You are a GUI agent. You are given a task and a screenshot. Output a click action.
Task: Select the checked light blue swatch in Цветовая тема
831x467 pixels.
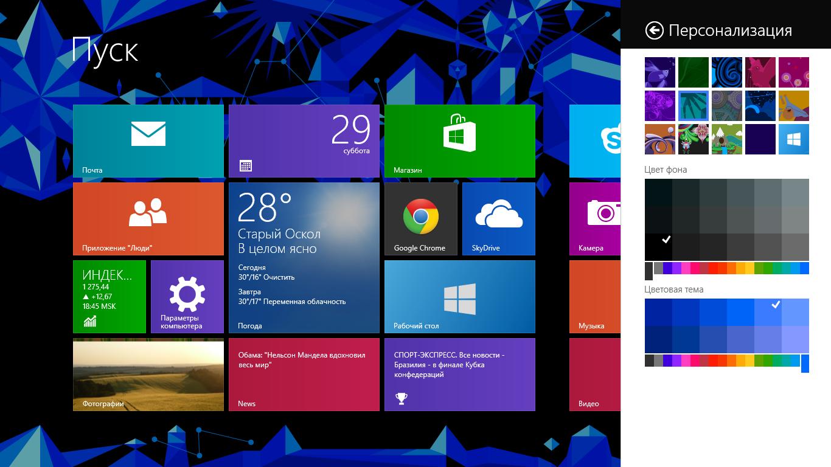(x=768, y=312)
